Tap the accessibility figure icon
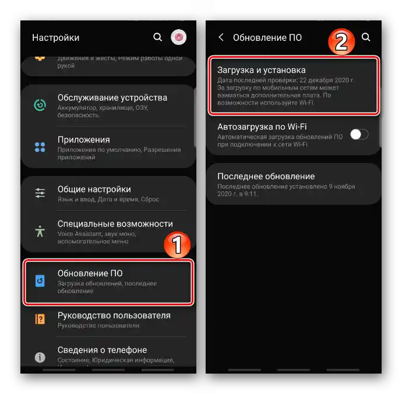 40,231
